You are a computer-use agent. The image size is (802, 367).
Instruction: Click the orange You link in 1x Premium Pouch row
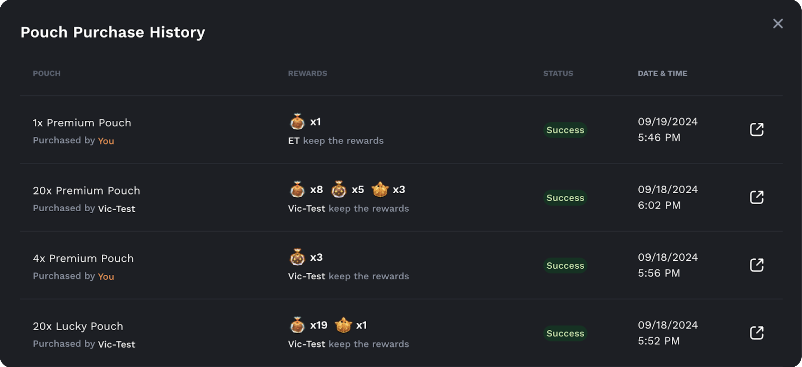click(106, 141)
